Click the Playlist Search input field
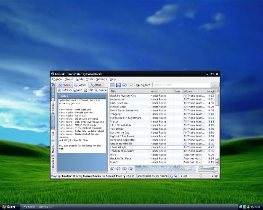This screenshot has width=263, height=210. click(181, 85)
